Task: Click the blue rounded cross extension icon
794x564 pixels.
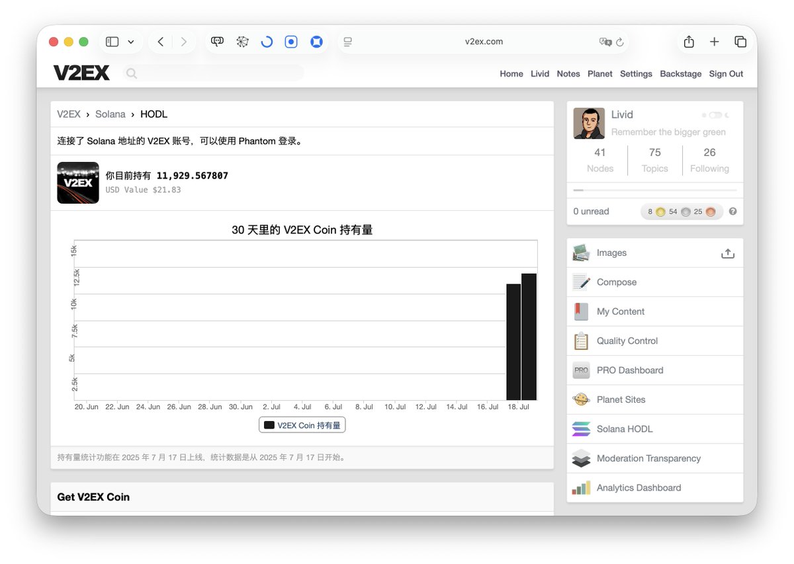Action: [x=316, y=42]
